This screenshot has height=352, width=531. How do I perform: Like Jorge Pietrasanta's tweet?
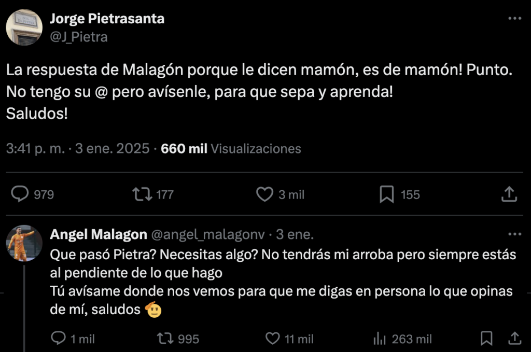(265, 194)
